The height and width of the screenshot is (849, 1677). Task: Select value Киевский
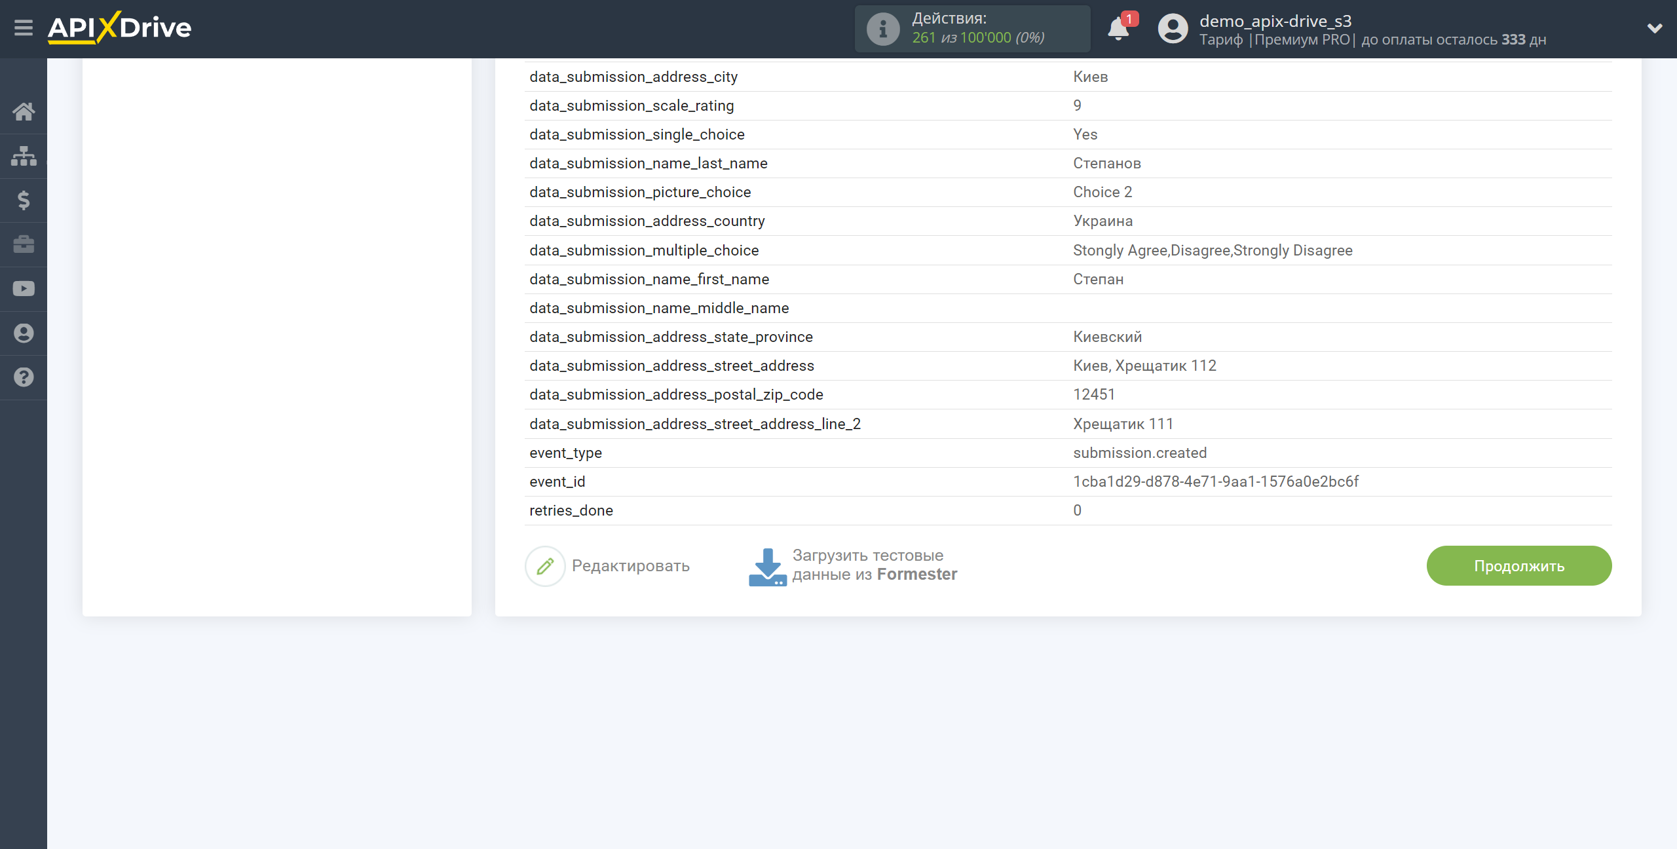click(1107, 337)
